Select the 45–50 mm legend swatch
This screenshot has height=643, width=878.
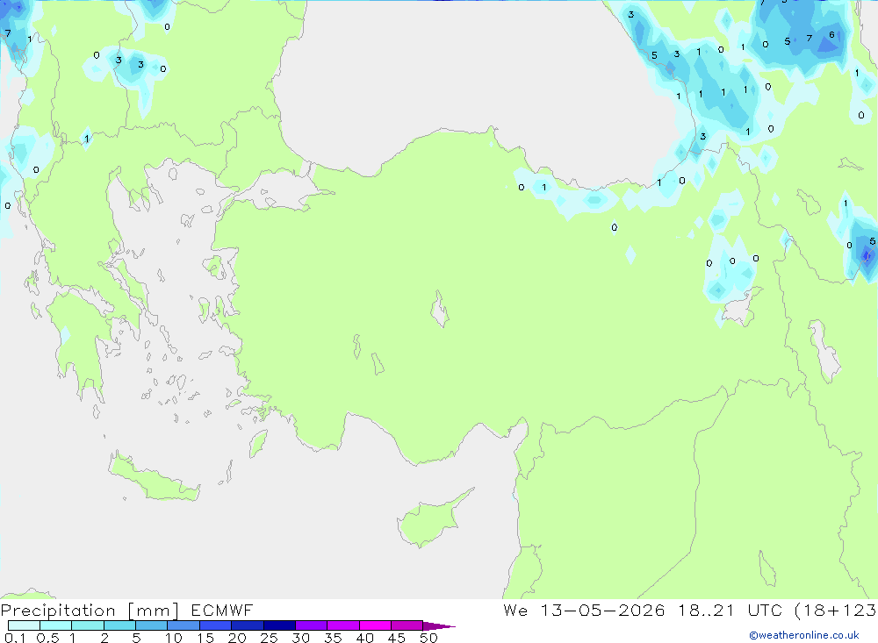coord(407,625)
